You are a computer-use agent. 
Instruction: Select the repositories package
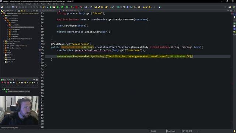pyautogui.click(x=15, y=34)
